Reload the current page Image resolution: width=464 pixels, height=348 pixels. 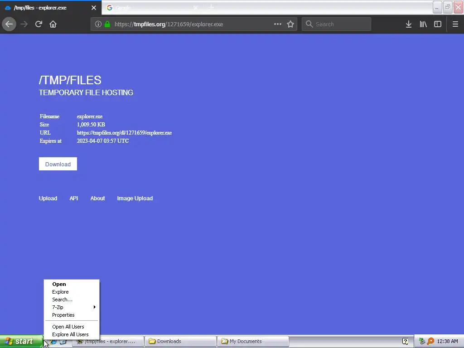pos(39,24)
